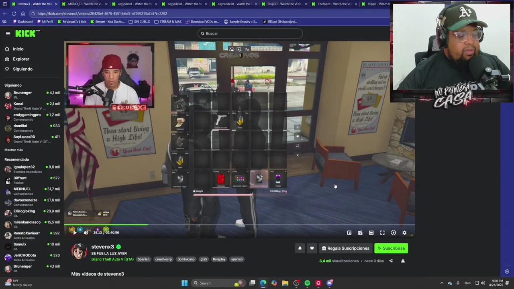Open Grand Theft Auto V (GTA) category
This screenshot has width=514, height=289.
coord(112,259)
